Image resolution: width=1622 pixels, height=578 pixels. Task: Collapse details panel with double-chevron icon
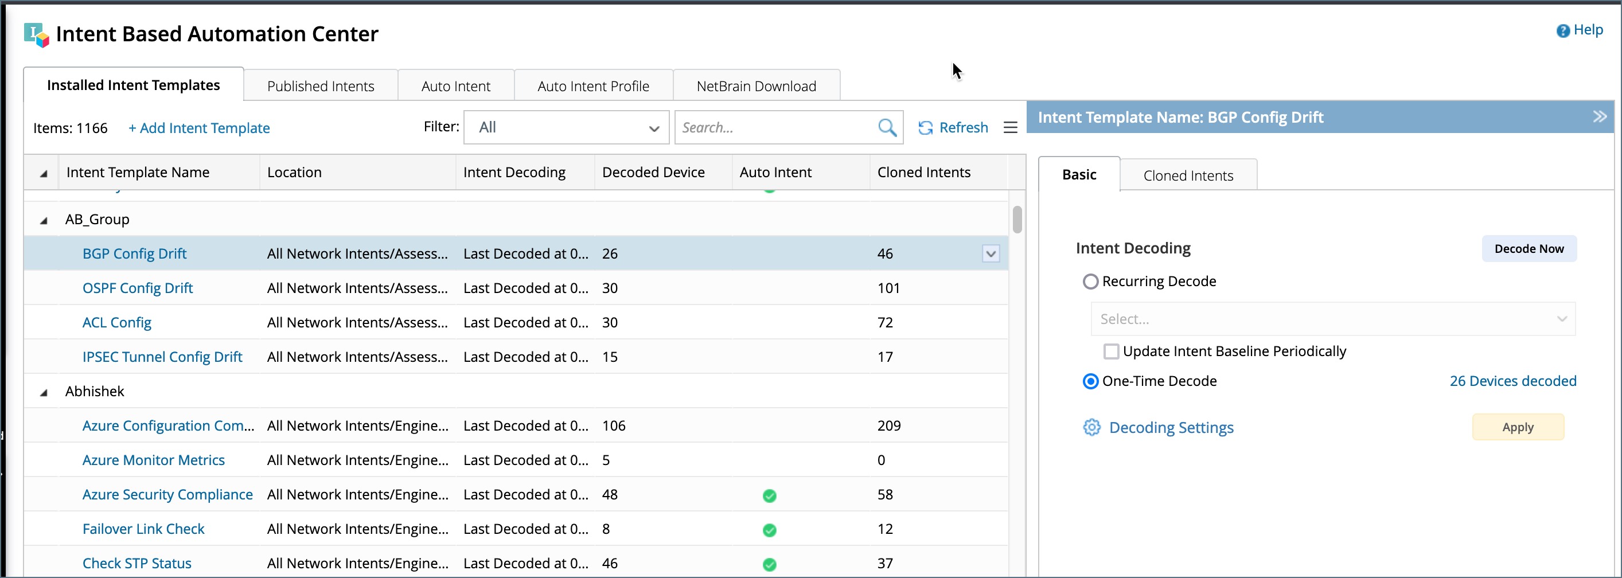(x=1599, y=116)
